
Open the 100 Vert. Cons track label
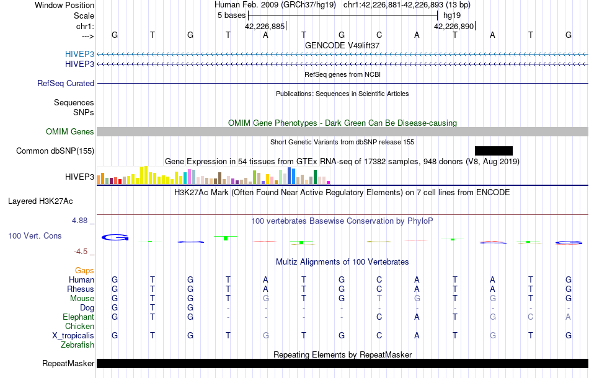pyautogui.click(x=35, y=235)
